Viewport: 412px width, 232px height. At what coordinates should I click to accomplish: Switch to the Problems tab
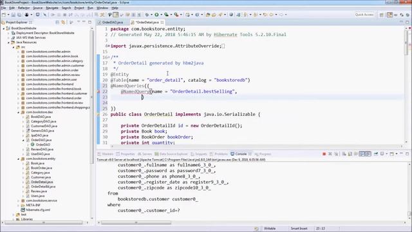(x=219, y=154)
